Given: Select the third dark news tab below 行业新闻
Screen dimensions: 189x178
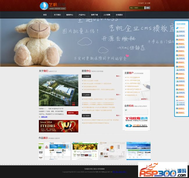Looking at the screenshot, I should click(x=86, y=116).
